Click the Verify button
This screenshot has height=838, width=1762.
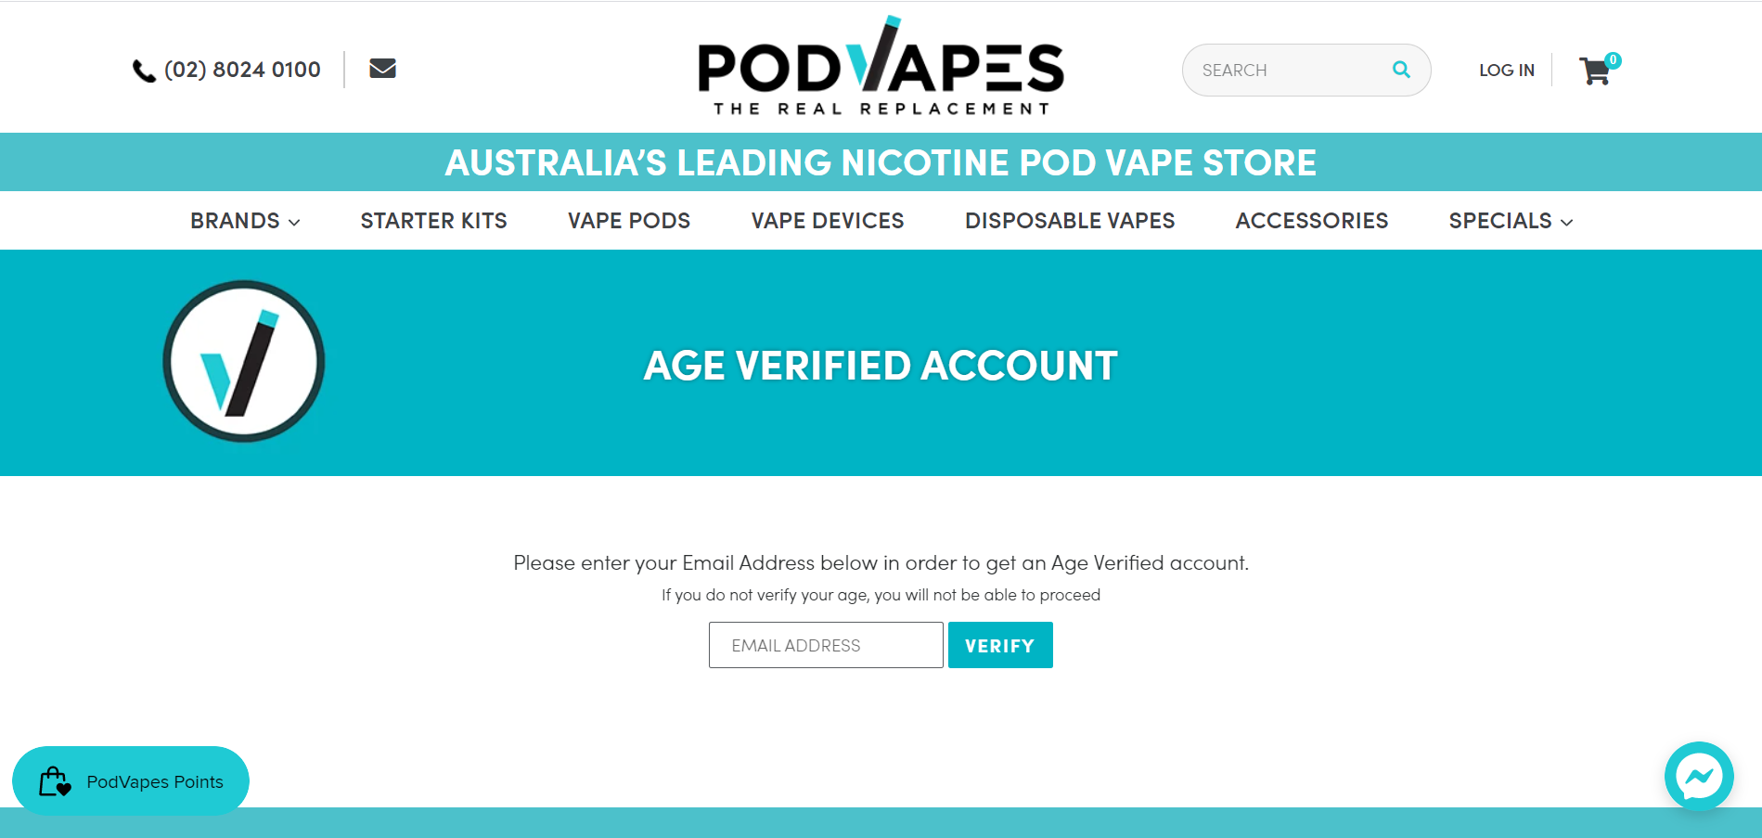point(1000,645)
